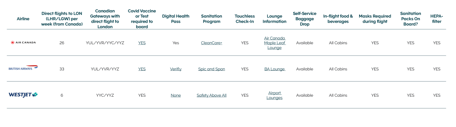Click the HEPA-filter column header
Screen dimensions: 456x127
tap(437, 19)
